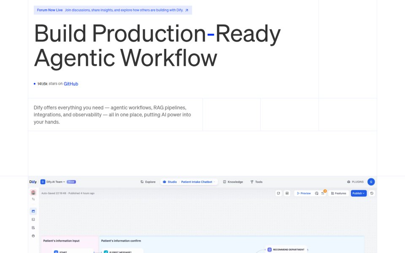The image size is (405, 253).
Task: Switch to the Studio tab
Action: point(170,182)
